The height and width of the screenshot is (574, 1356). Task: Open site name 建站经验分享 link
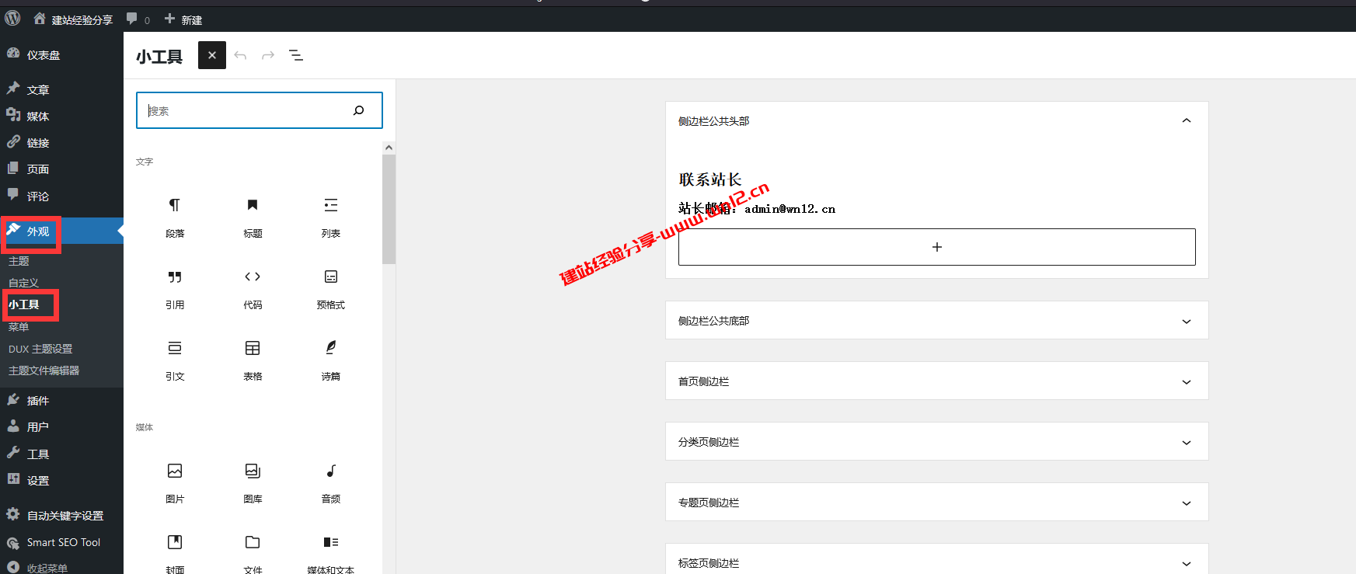74,19
